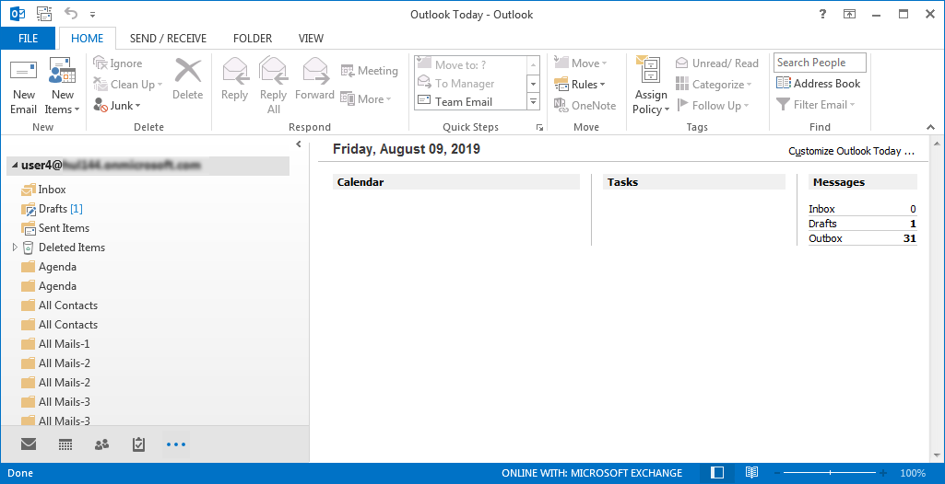Select the Team Email quick step

(470, 102)
